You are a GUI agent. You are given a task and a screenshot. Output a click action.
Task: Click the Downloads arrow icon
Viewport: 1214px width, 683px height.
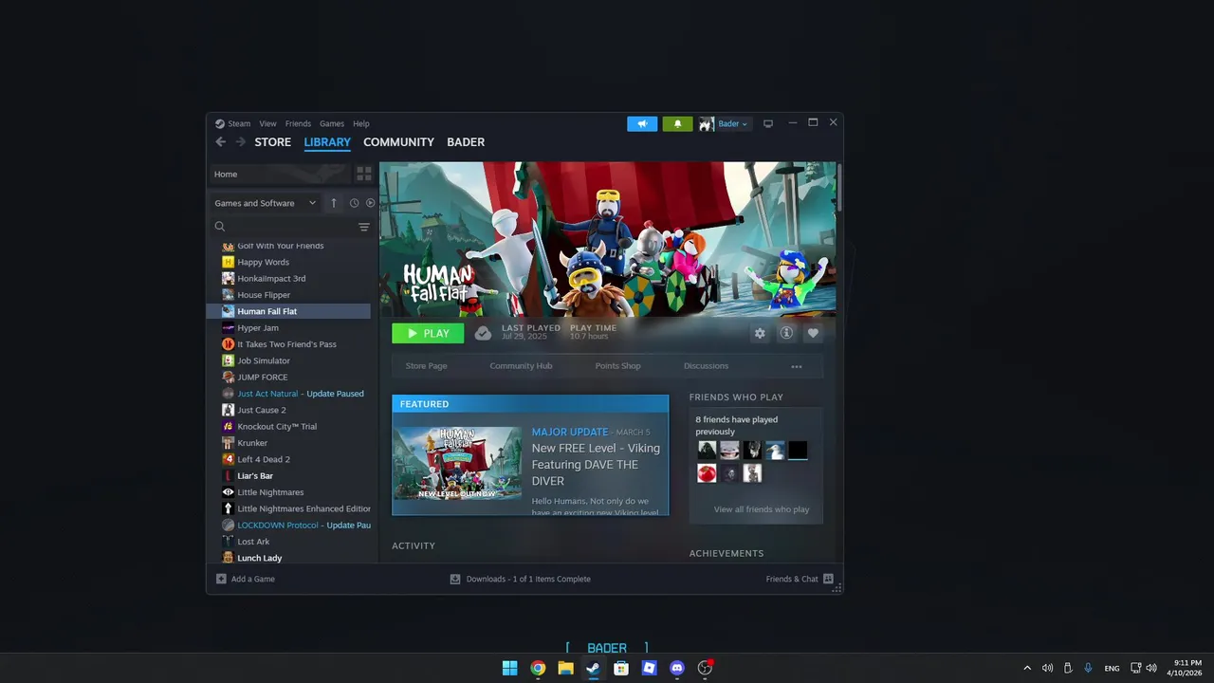[455, 579]
